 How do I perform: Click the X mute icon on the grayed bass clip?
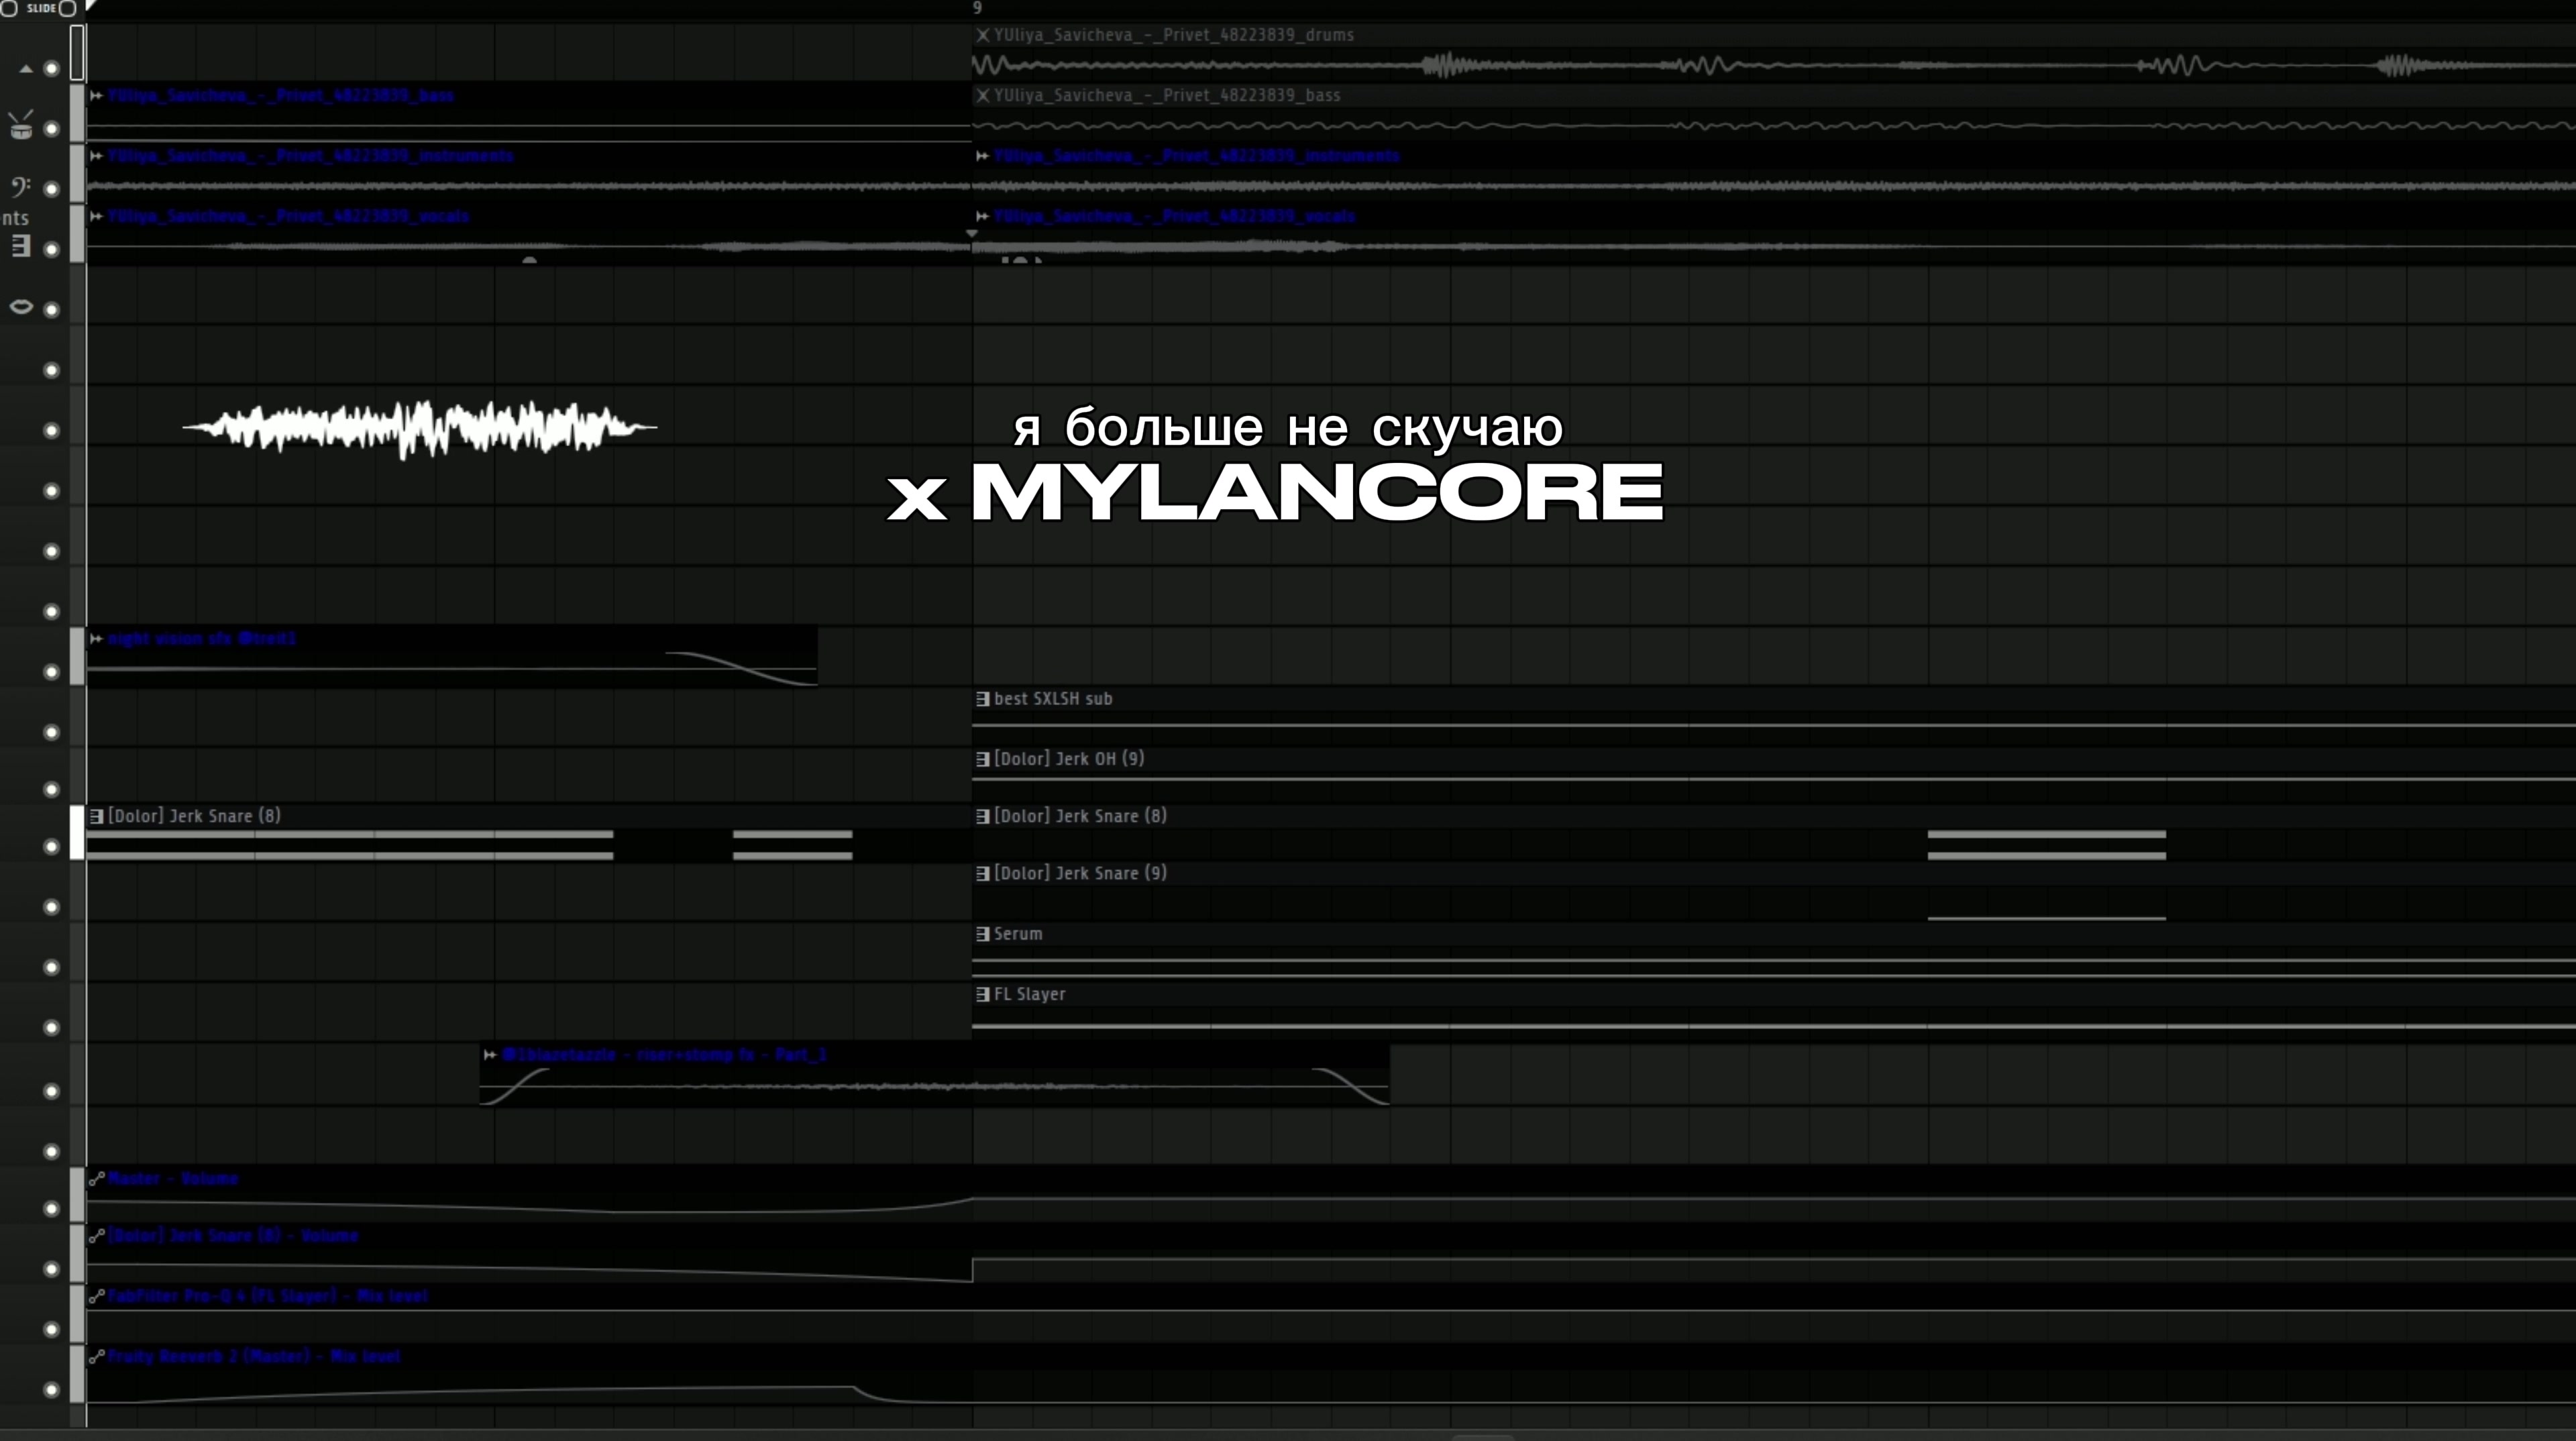(x=982, y=95)
